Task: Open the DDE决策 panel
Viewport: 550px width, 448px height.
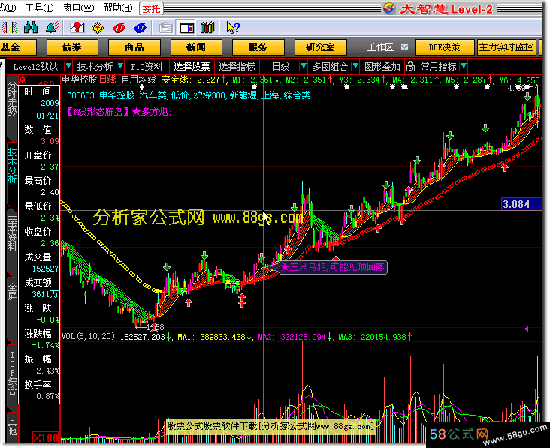Action: 444,47
